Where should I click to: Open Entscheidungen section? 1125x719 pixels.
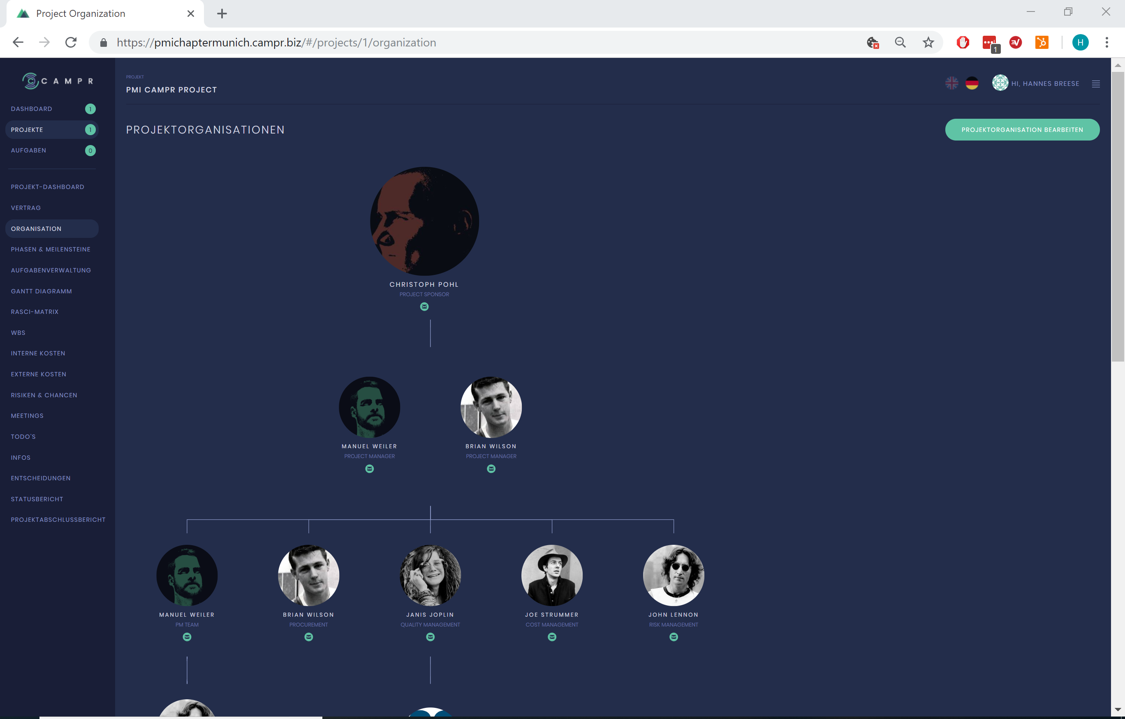click(x=41, y=478)
